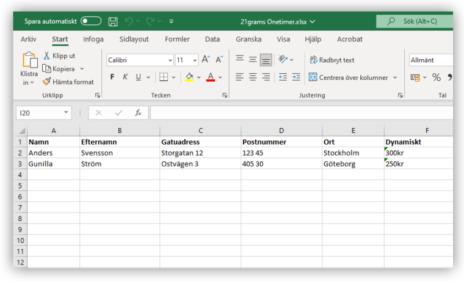Expand the font color dropdown arrow
The height and width of the screenshot is (284, 464).
tap(220, 77)
